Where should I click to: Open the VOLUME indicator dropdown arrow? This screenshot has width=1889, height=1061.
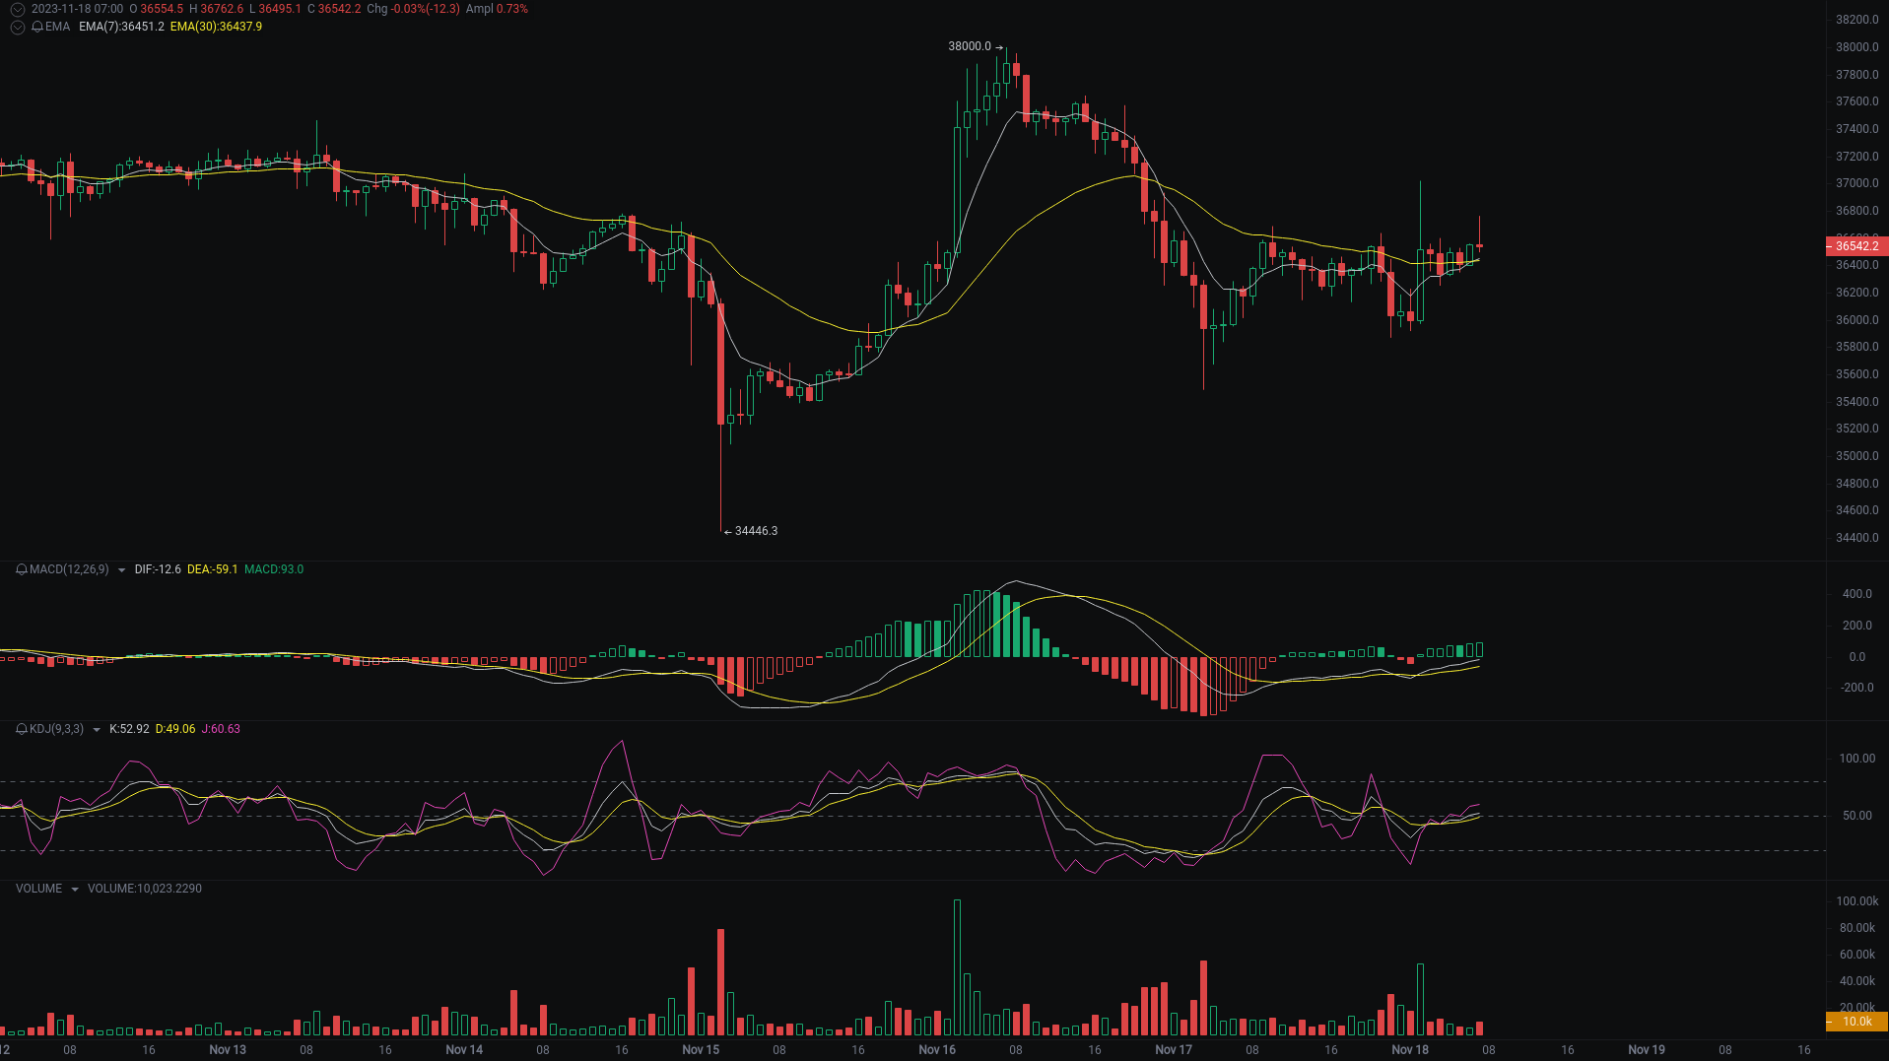pos(74,890)
